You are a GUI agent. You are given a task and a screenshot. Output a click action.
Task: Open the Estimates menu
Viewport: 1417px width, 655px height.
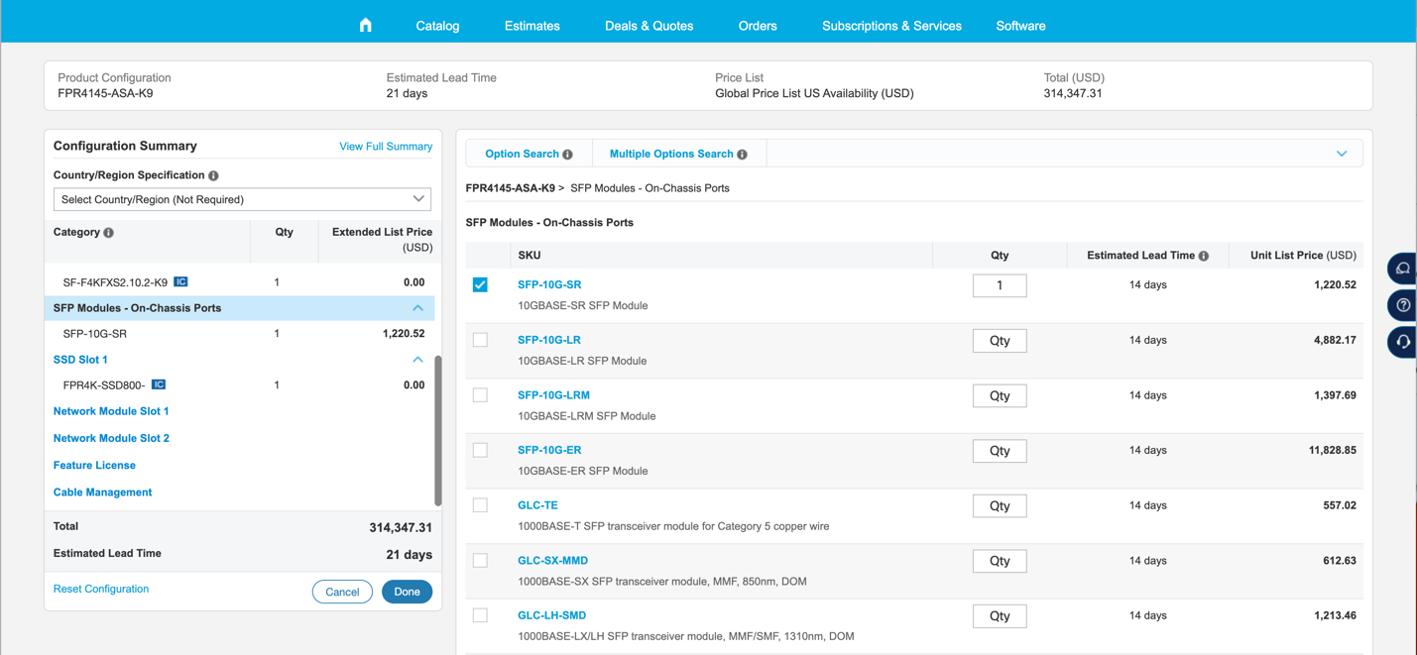(x=531, y=26)
